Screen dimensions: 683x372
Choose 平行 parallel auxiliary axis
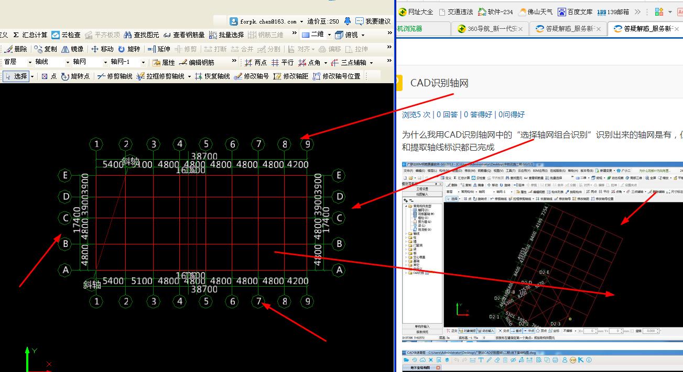coord(283,62)
